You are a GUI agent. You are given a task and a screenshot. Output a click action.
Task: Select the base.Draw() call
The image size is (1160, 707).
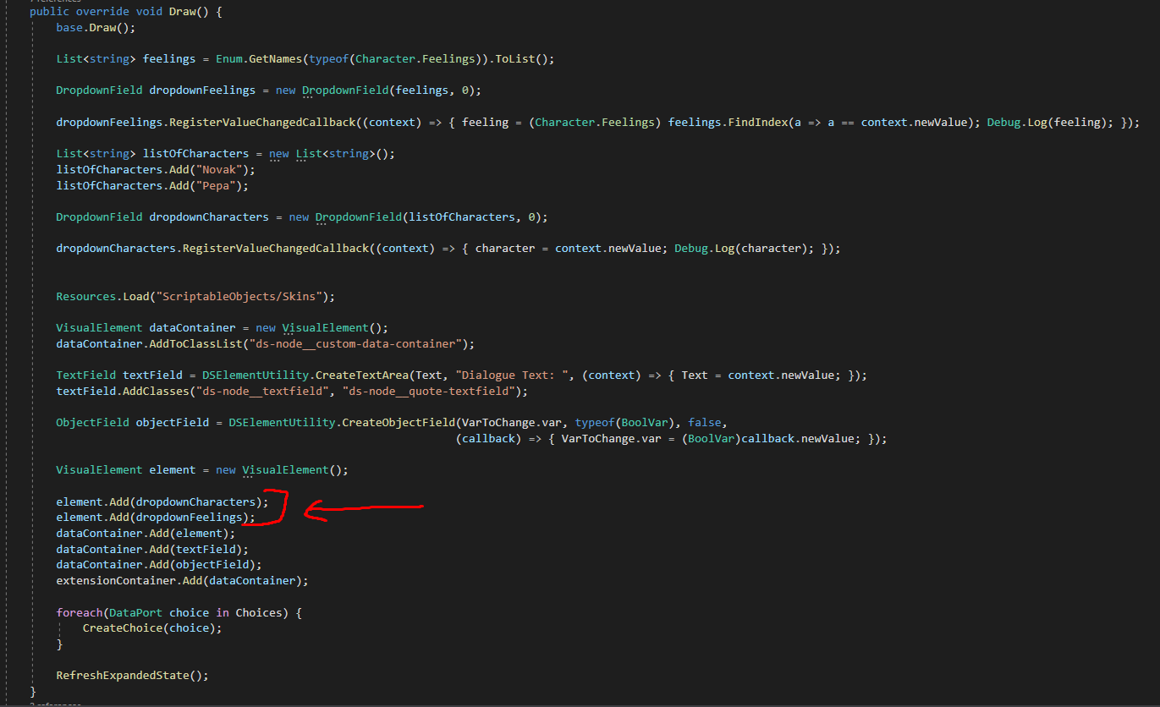[x=93, y=27]
